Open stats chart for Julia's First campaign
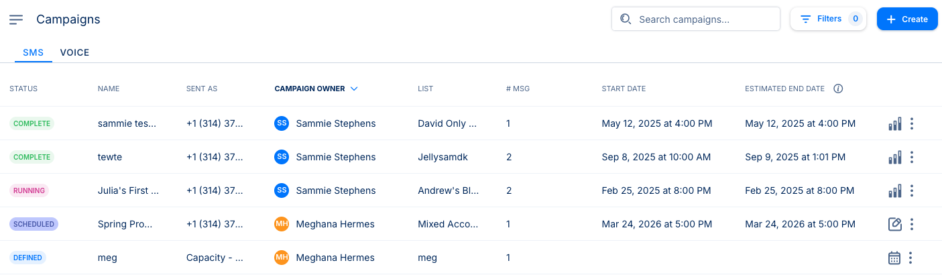This screenshot has width=942, height=275. point(894,190)
